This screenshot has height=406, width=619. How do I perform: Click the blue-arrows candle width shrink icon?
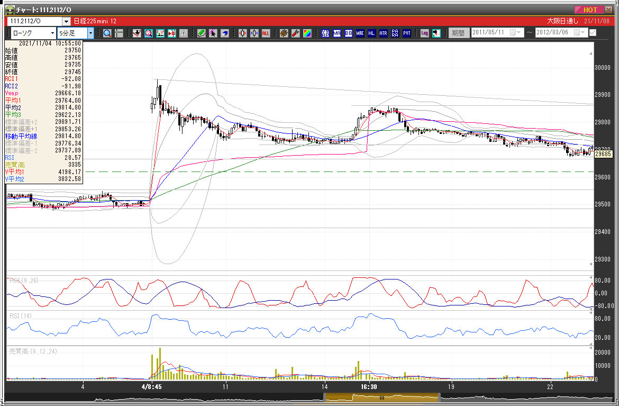(x=254, y=33)
